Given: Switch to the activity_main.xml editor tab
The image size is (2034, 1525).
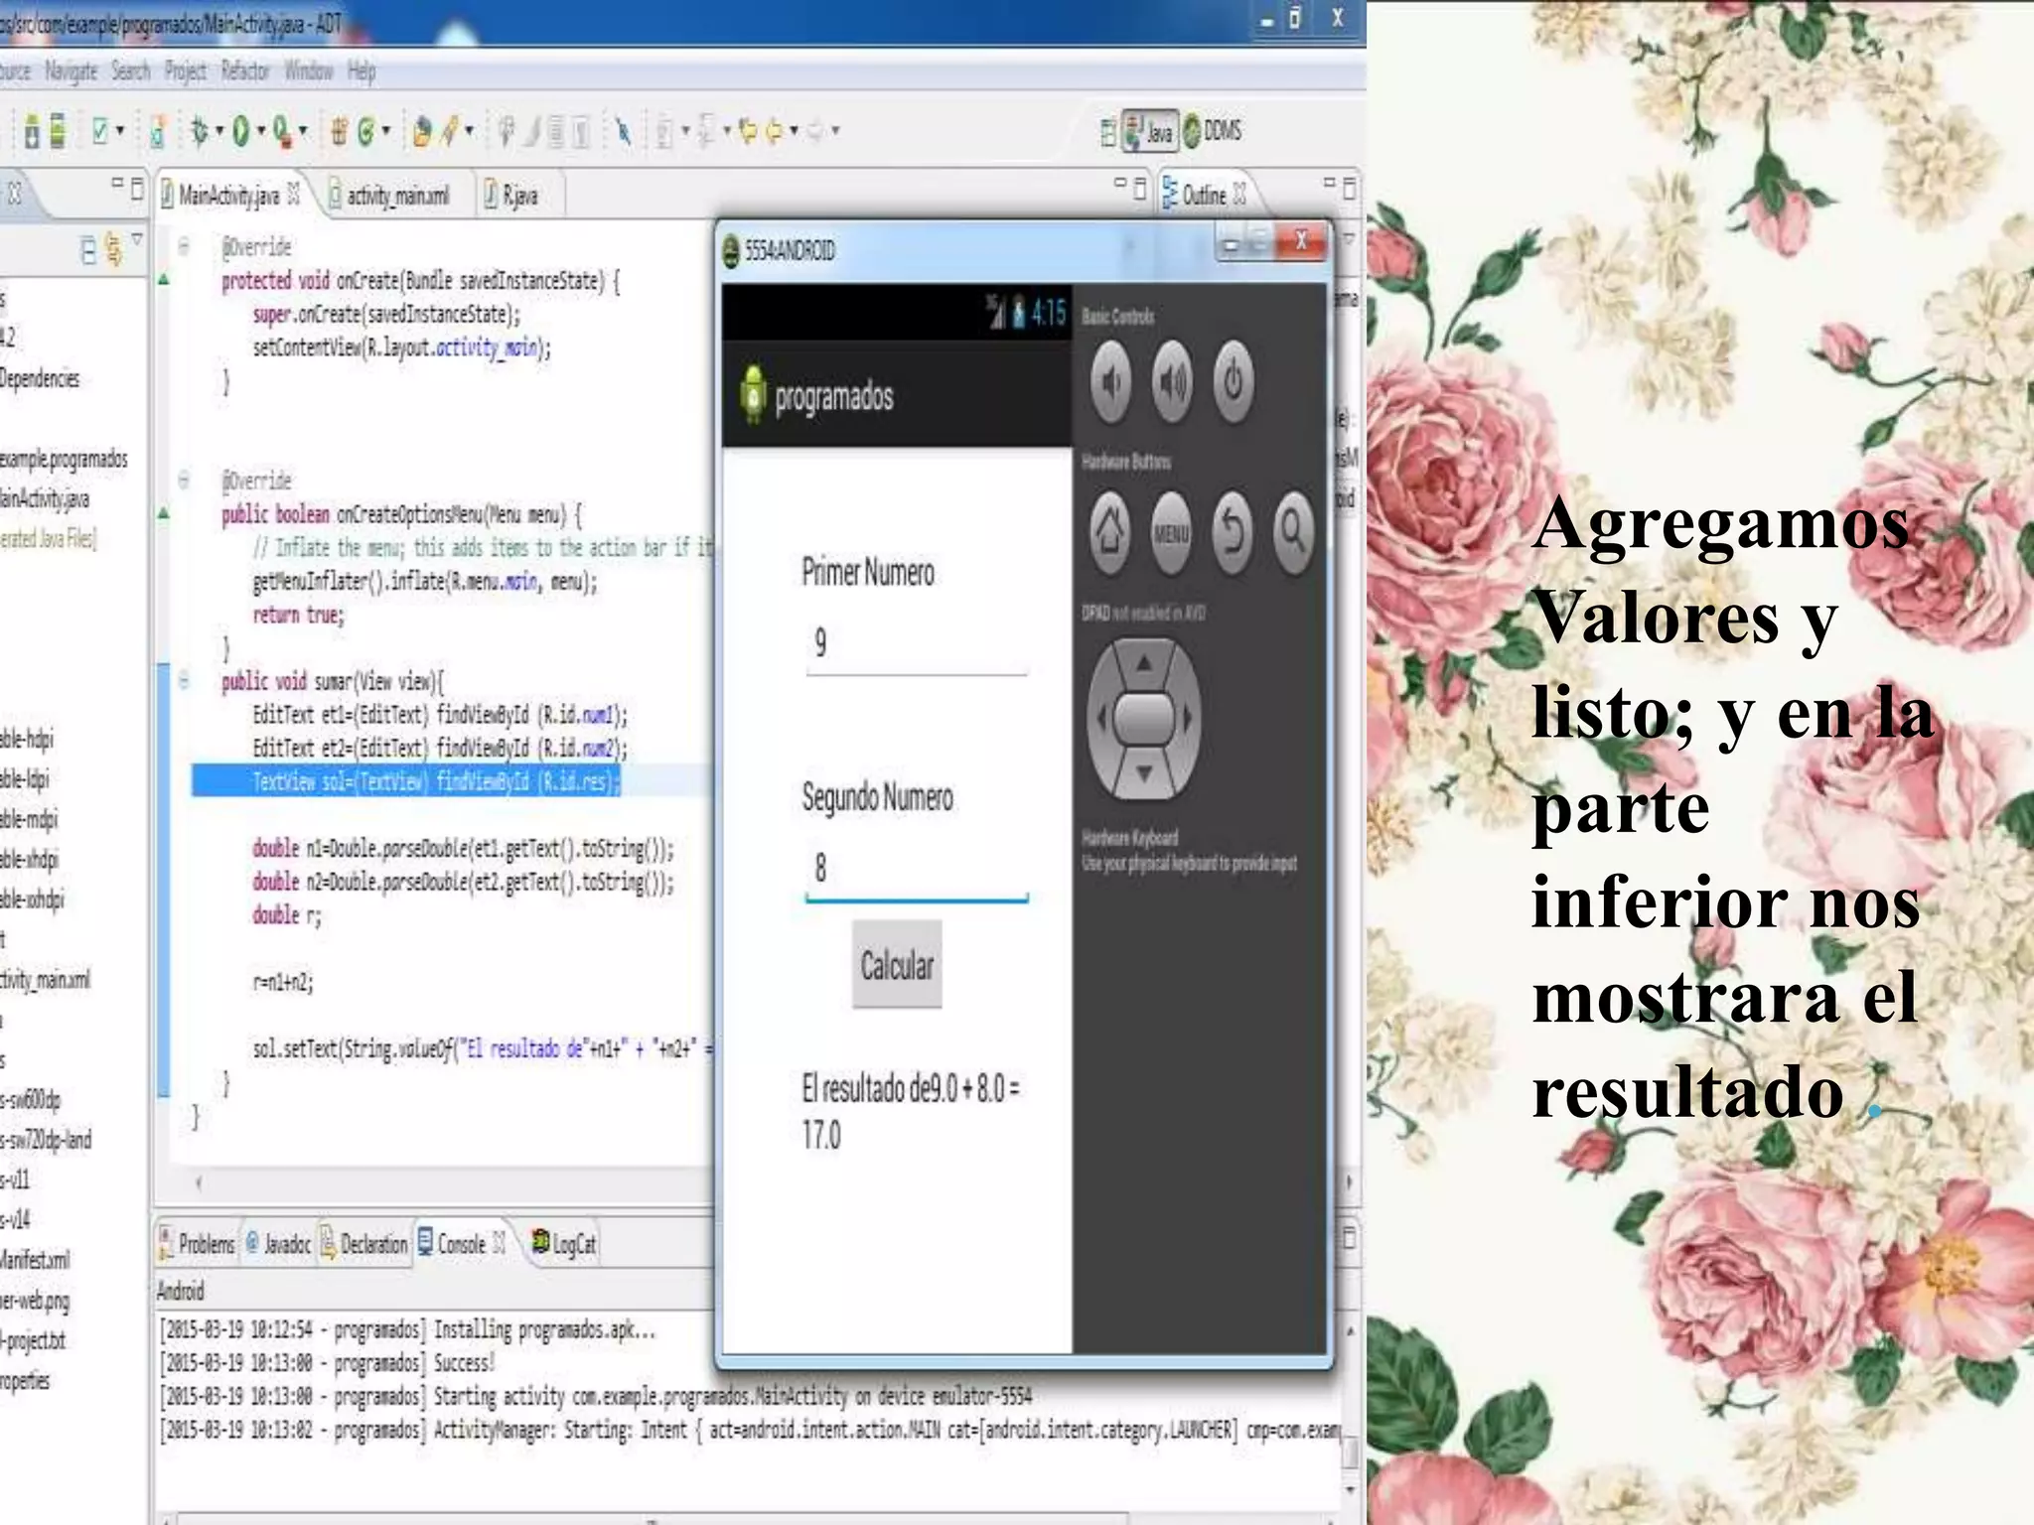Looking at the screenshot, I should tap(396, 196).
